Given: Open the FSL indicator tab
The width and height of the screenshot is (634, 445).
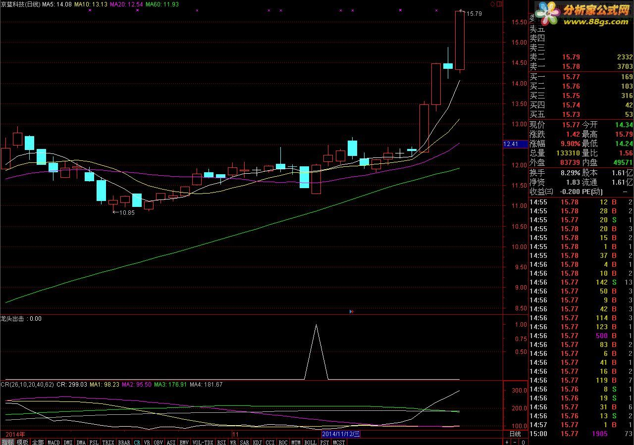Looking at the screenshot, I should coord(94,442).
